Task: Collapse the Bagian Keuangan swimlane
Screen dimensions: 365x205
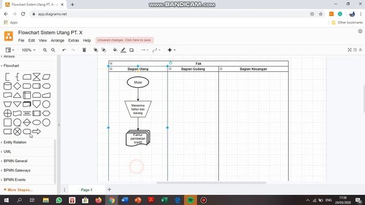Action: click(x=221, y=69)
